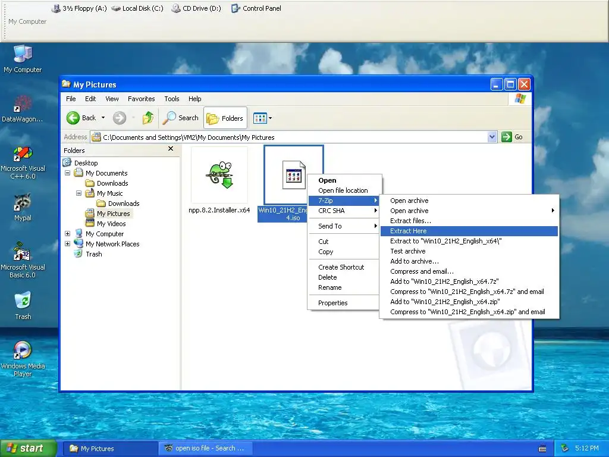Image resolution: width=609 pixels, height=457 pixels.
Task: Open Microsoft Visual C++ 6.0 shortcut
Action: [x=23, y=162]
